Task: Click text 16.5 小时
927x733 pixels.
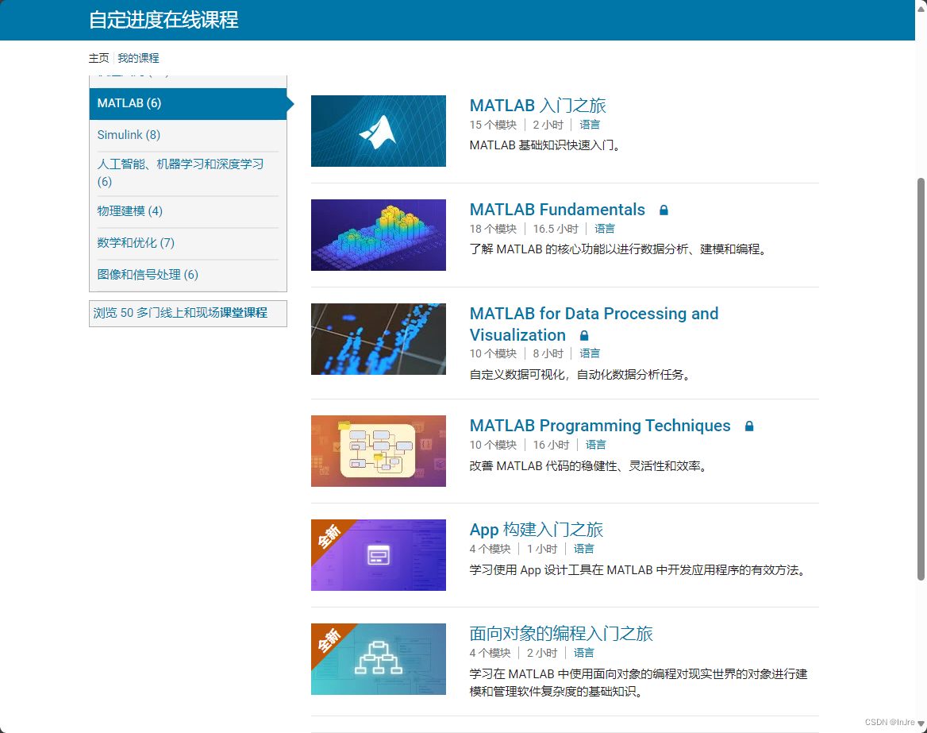Action: coord(555,229)
